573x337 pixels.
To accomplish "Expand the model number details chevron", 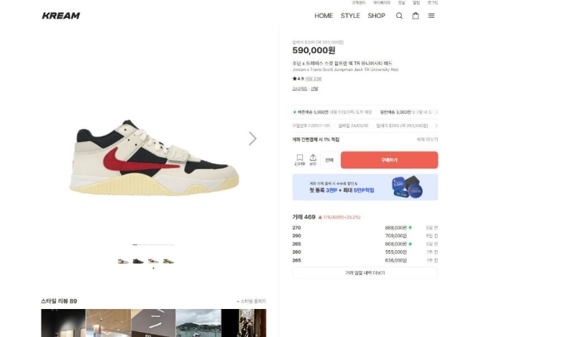I will pos(436,125).
